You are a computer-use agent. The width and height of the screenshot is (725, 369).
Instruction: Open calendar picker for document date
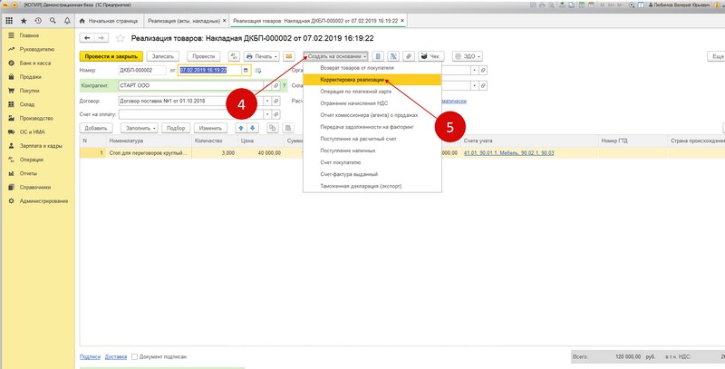pyautogui.click(x=246, y=71)
